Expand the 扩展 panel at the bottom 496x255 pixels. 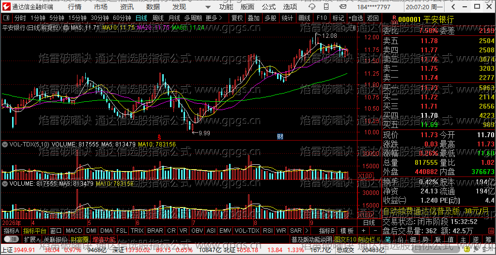(x=31, y=239)
